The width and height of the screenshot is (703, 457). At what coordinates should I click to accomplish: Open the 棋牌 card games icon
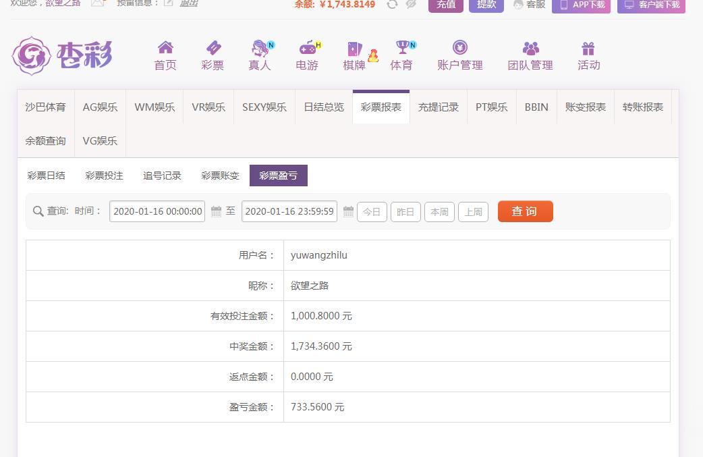pyautogui.click(x=354, y=49)
